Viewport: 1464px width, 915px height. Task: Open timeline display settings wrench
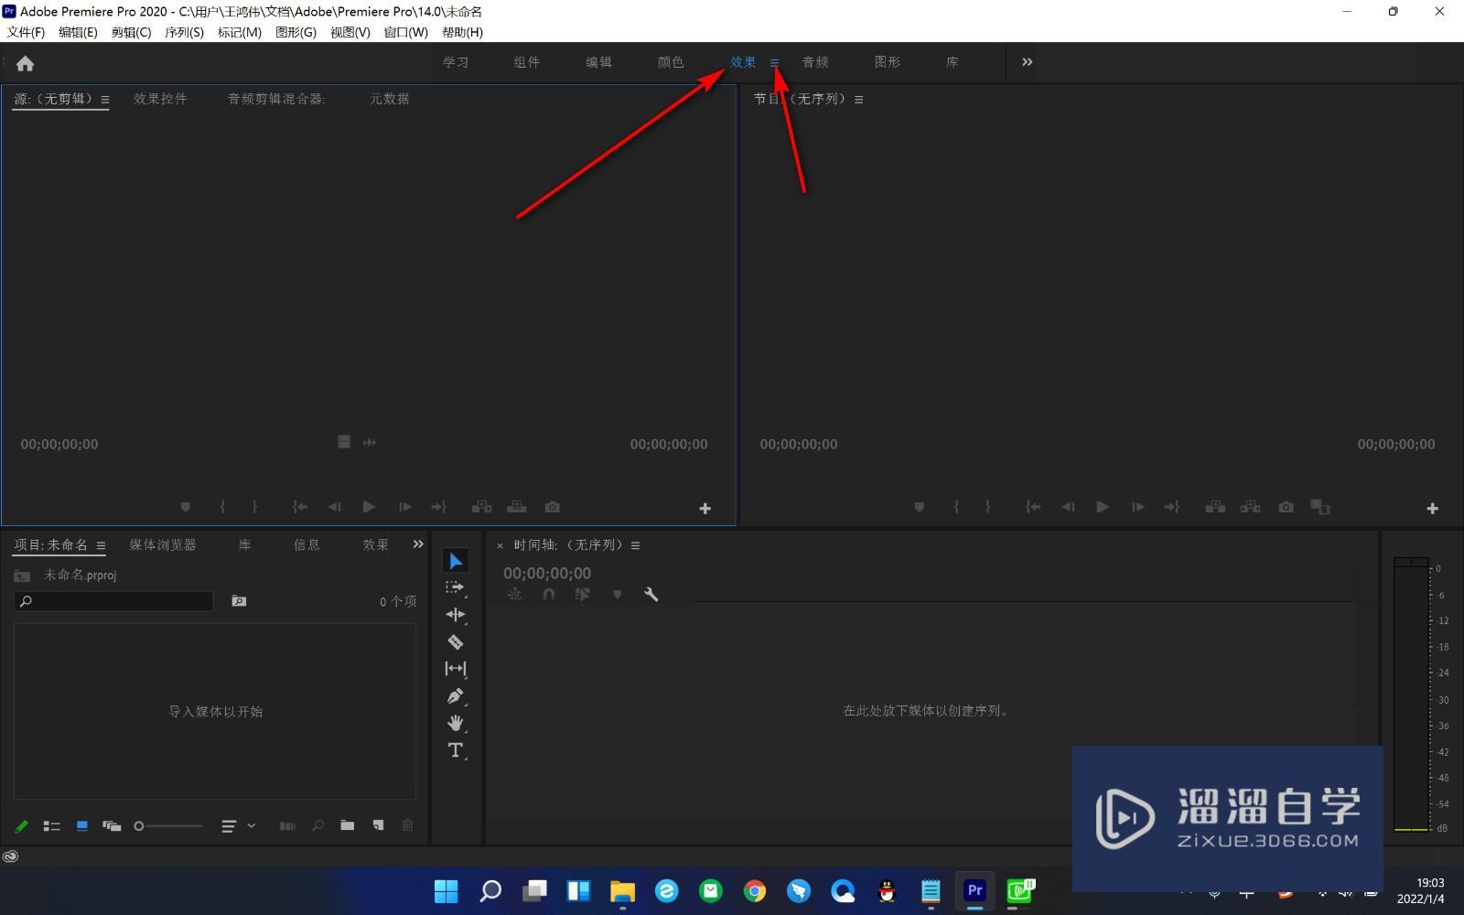[x=651, y=595]
